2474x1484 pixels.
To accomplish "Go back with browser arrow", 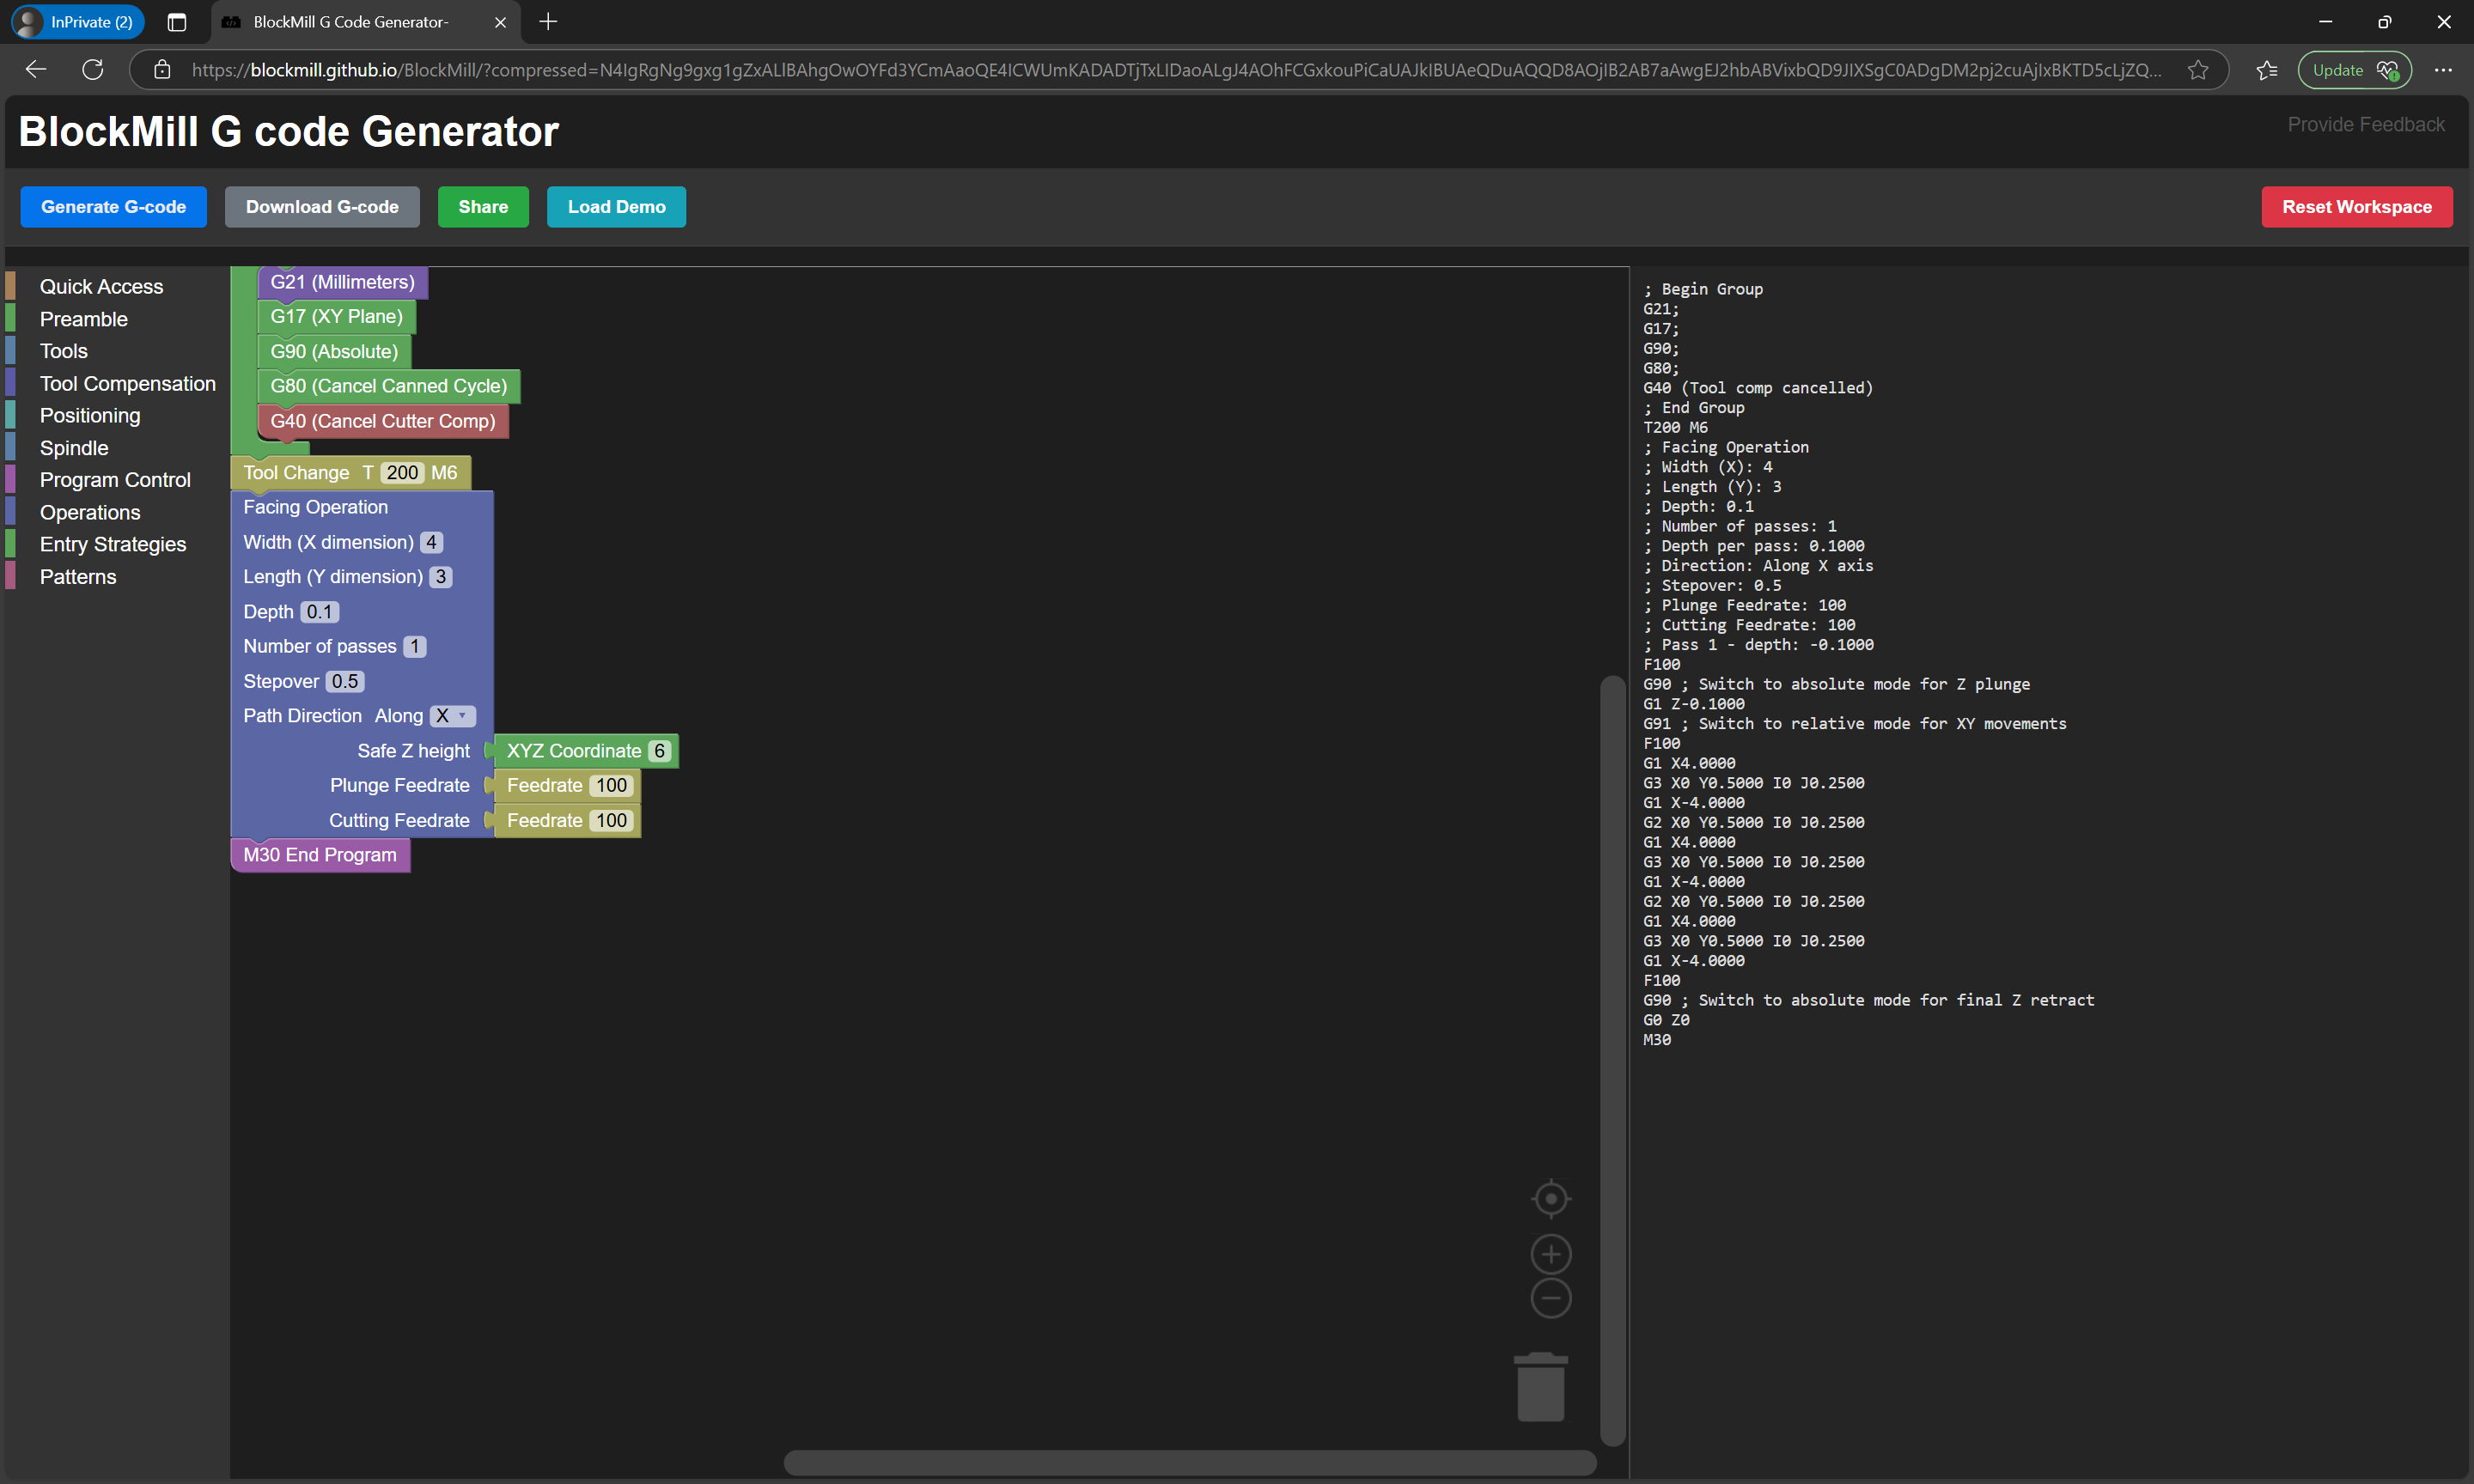I will (x=36, y=70).
